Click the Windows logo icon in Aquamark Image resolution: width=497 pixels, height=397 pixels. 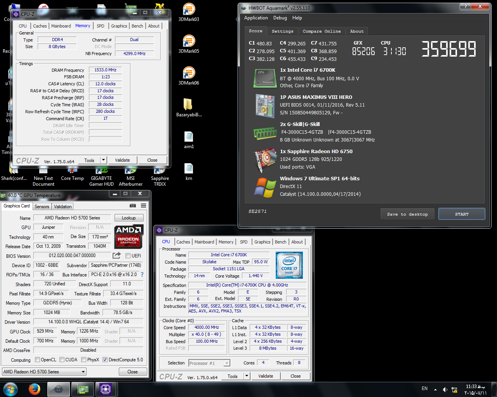[x=265, y=187]
